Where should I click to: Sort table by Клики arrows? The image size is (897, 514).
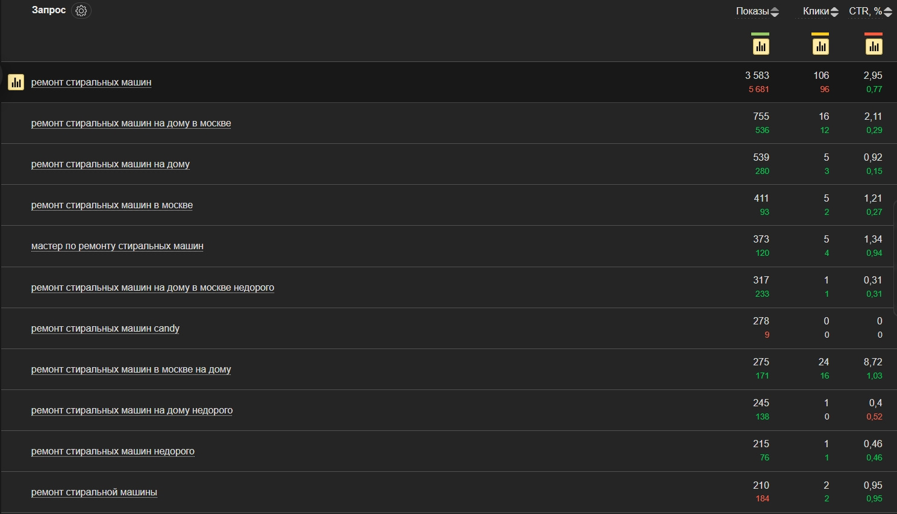coord(834,11)
